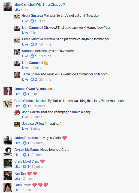This screenshot has width=139, height=193.
Task: Click like icon under Jaden Prendeau's comment
Action: click(25, 143)
